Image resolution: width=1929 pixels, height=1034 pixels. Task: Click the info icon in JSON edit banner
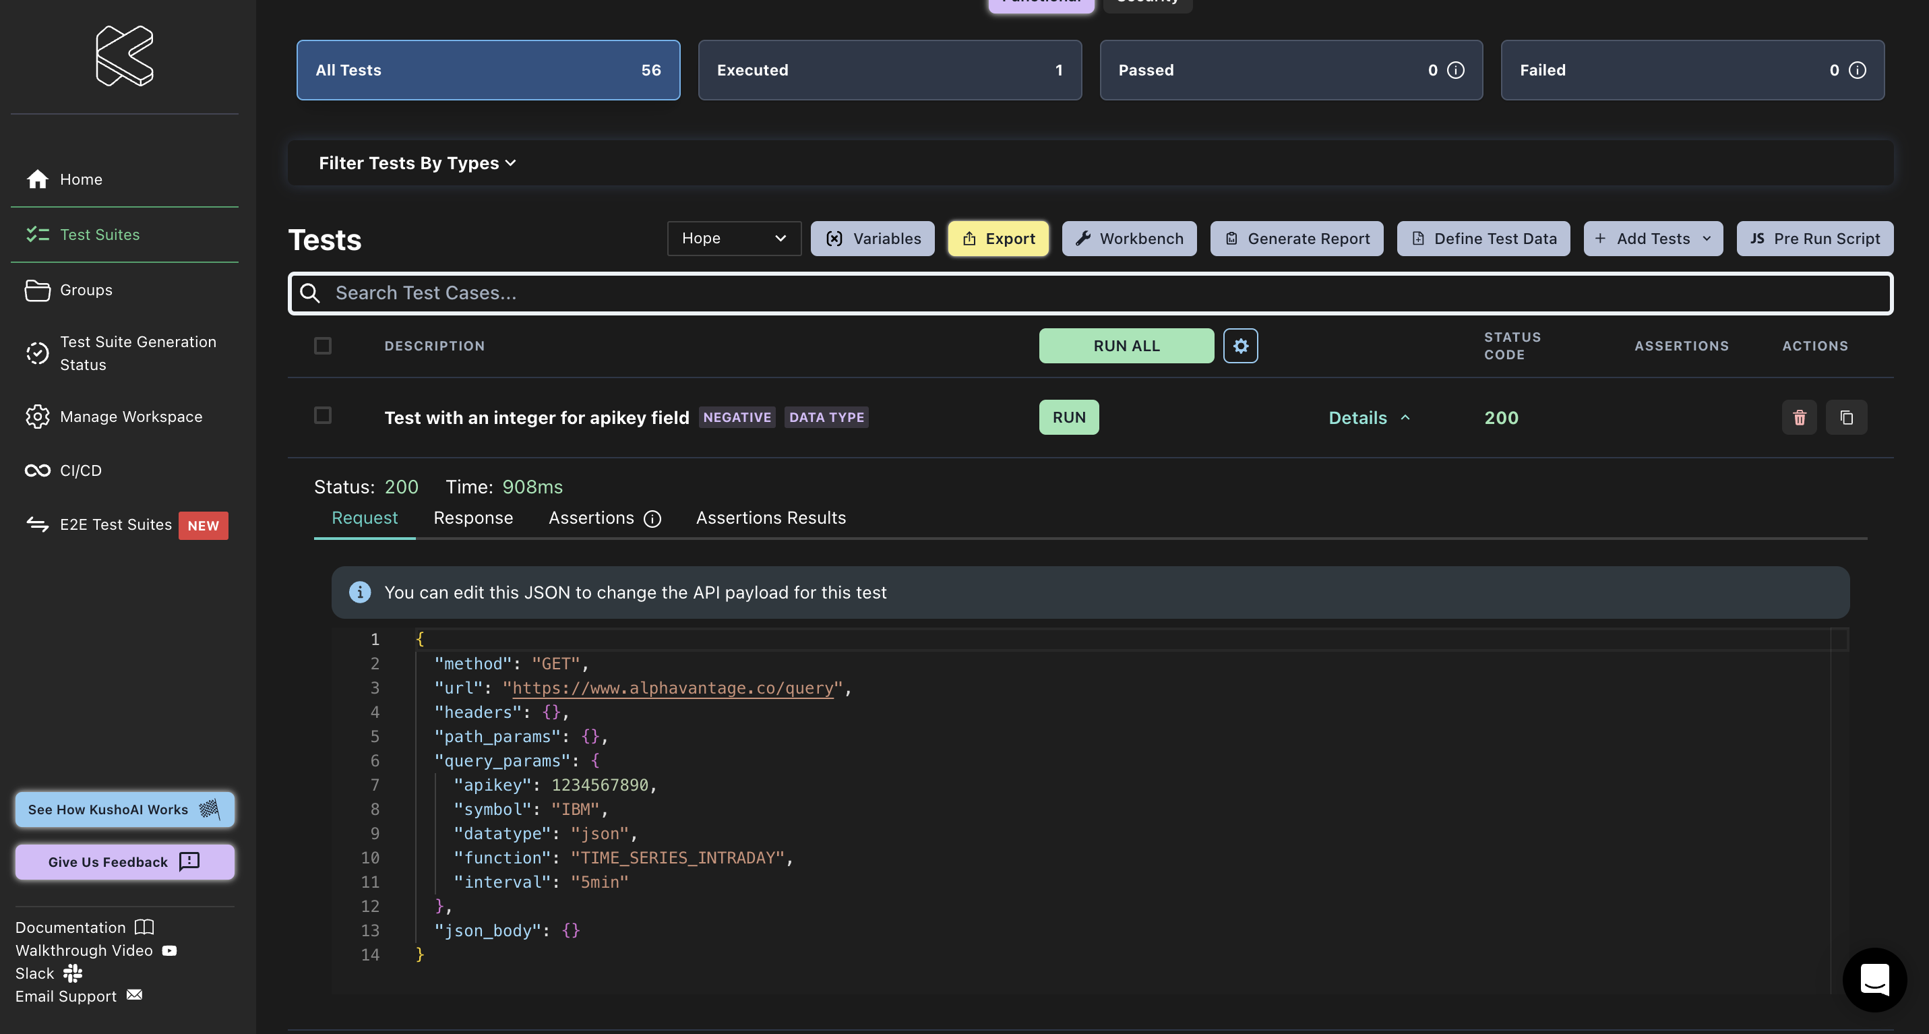point(360,592)
